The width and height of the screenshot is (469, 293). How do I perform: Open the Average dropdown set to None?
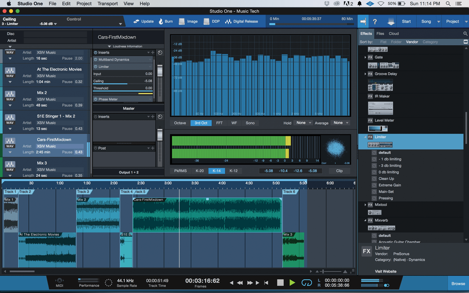point(340,123)
